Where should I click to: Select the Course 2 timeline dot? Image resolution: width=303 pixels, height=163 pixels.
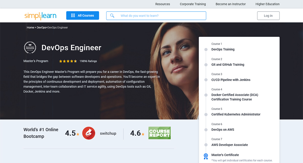coord(206,65)
